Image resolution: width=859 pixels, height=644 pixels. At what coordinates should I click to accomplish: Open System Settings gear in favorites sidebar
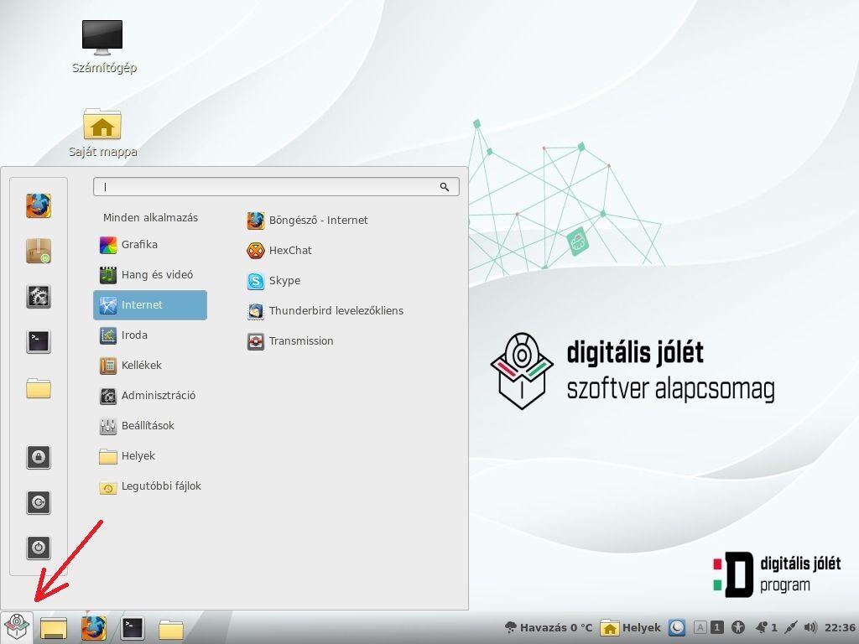pos(39,296)
